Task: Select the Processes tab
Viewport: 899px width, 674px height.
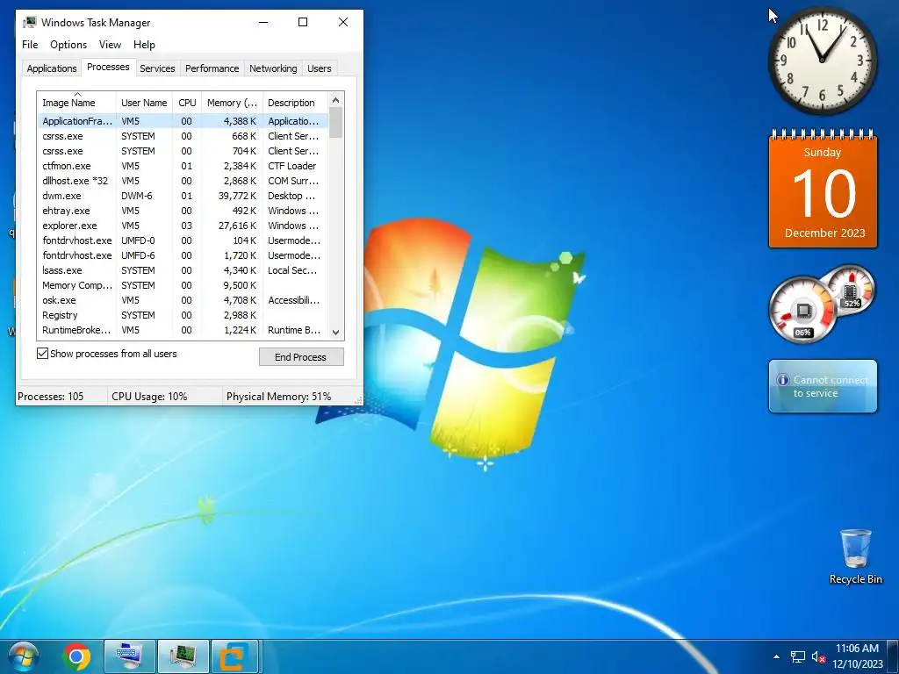Action: (108, 67)
